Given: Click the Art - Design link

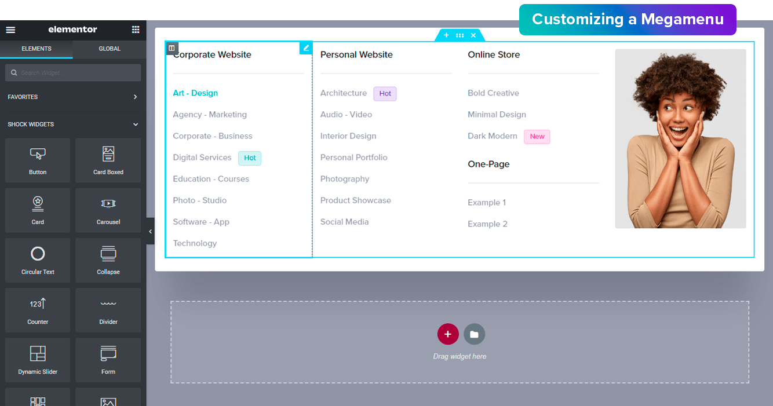Looking at the screenshot, I should pyautogui.click(x=195, y=93).
